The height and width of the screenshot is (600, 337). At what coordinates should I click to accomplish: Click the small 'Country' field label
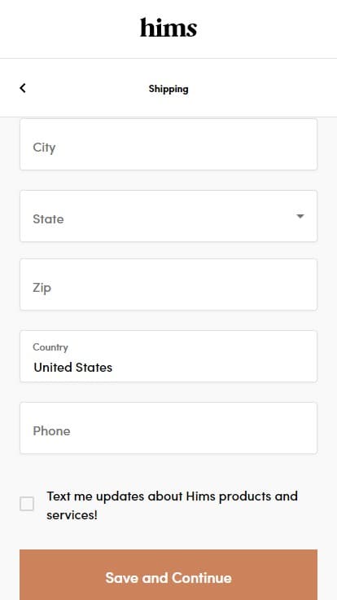coord(50,347)
